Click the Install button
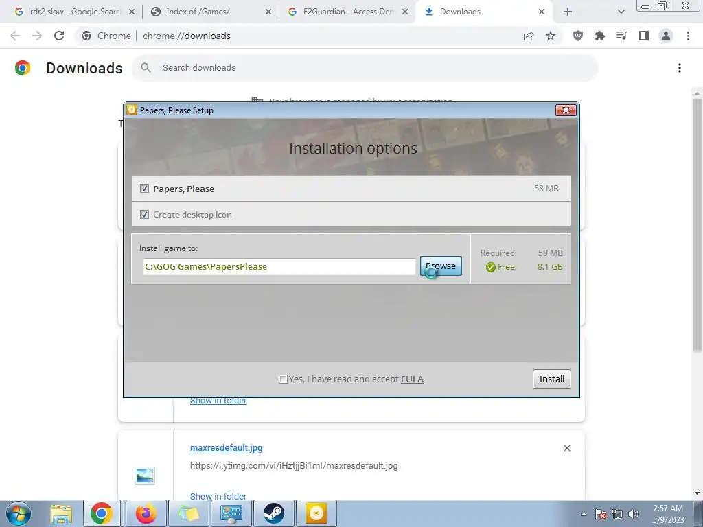 [551, 379]
